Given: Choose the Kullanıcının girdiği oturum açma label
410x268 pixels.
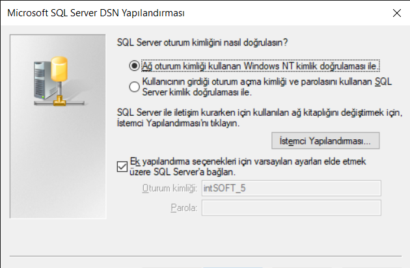Looking at the screenshot, I should coord(267,87).
